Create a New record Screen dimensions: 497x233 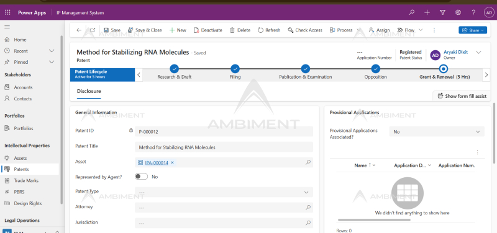coord(178,30)
